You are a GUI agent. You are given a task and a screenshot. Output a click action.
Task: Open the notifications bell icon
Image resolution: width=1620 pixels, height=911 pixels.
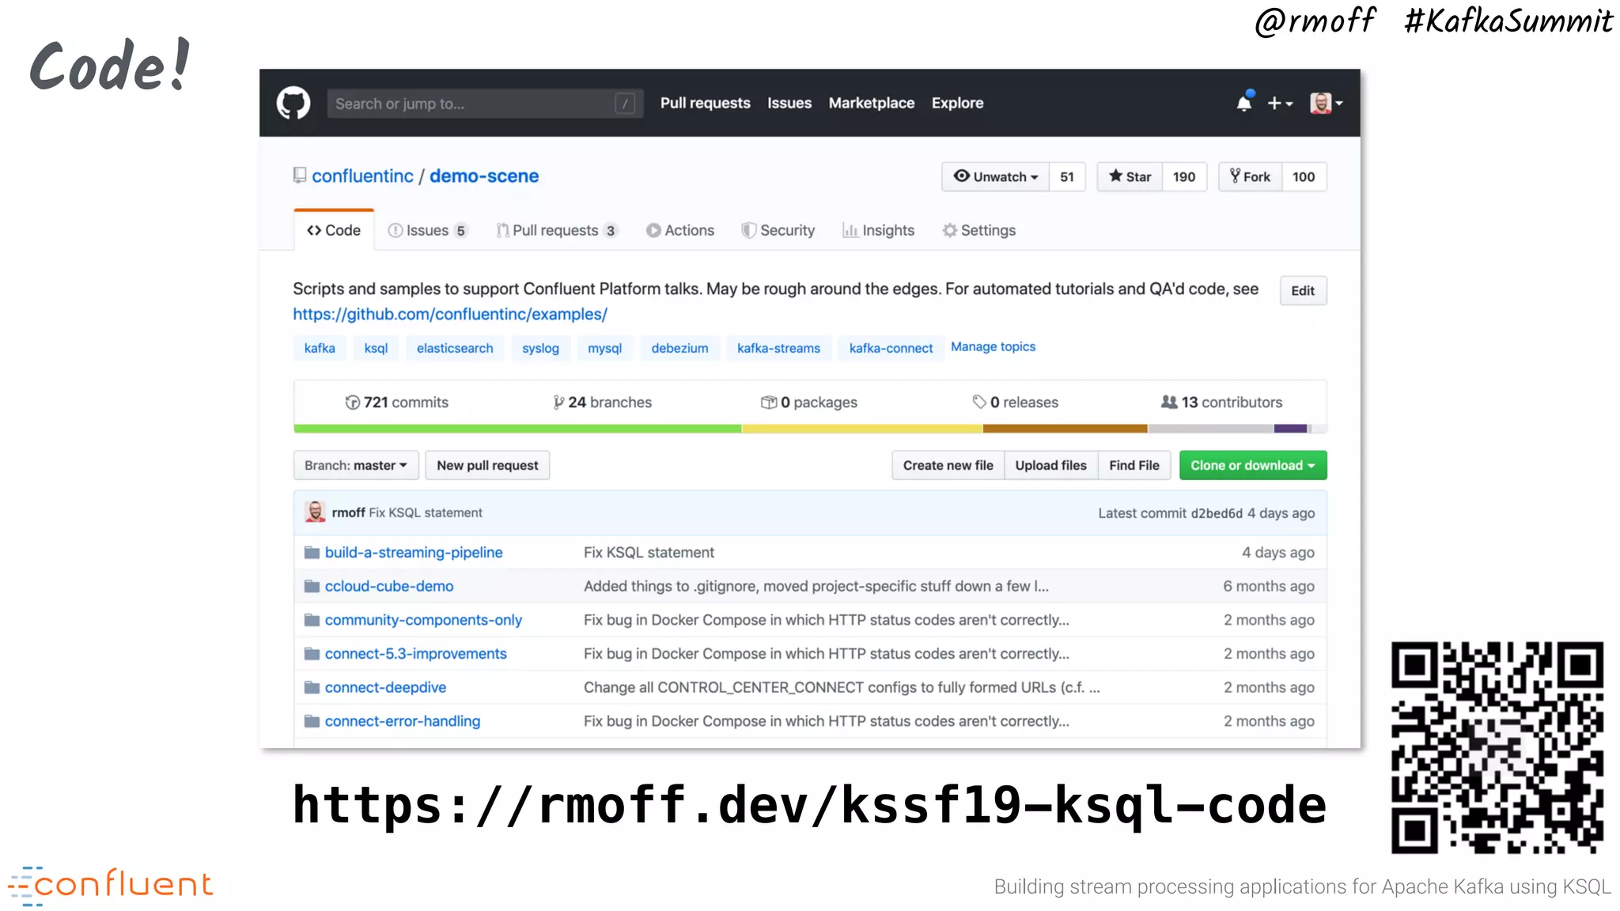coord(1244,103)
